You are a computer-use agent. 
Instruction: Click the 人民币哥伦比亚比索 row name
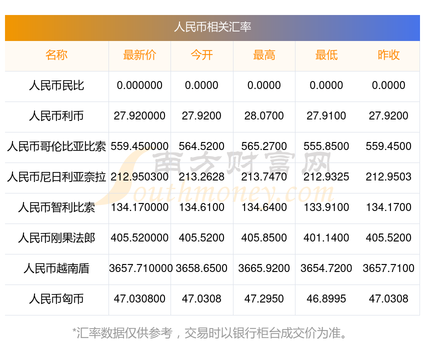click(x=56, y=146)
